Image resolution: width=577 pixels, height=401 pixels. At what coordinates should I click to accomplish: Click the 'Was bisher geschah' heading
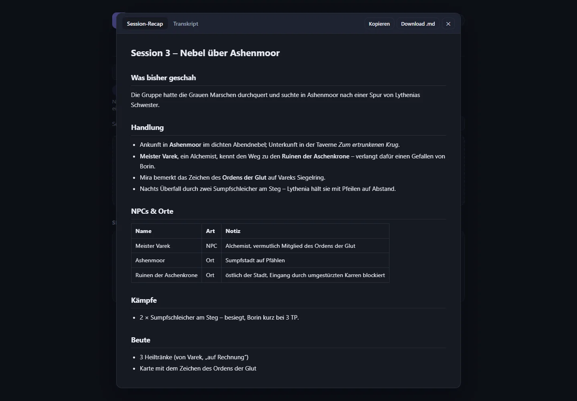point(163,78)
